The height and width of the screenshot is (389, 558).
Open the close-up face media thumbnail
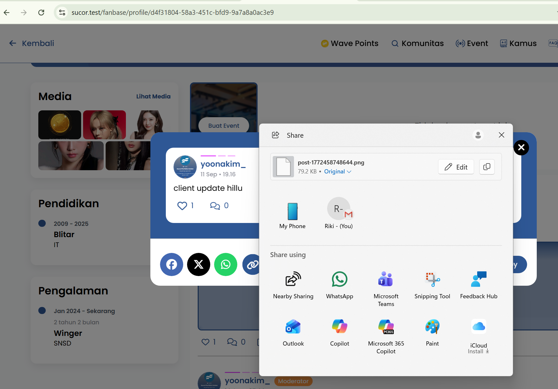point(71,156)
